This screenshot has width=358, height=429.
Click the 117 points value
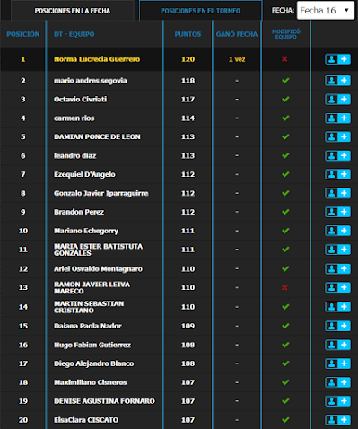tap(188, 100)
